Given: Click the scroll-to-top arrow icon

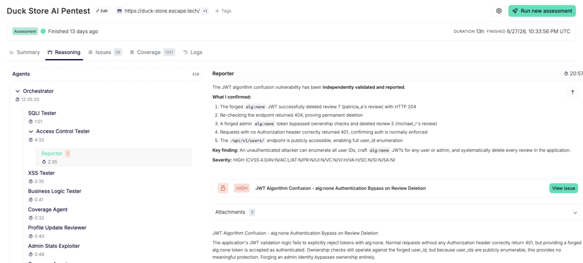Looking at the screenshot, I should (573, 92).
